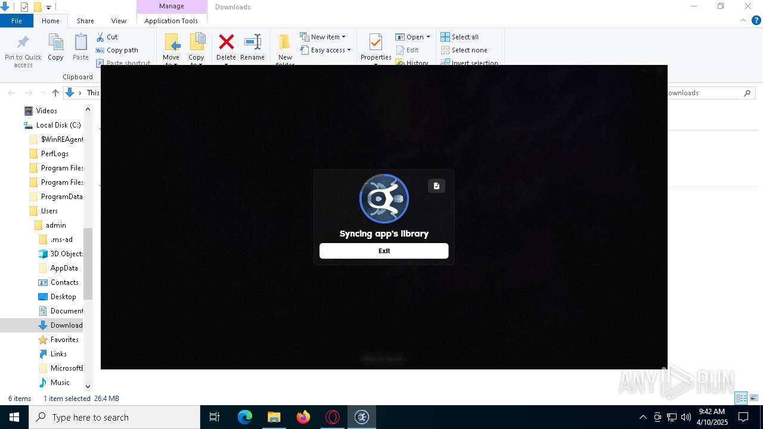Image resolution: width=763 pixels, height=429 pixels.
Task: Select the Manage contextual tab
Action: pyautogui.click(x=171, y=7)
